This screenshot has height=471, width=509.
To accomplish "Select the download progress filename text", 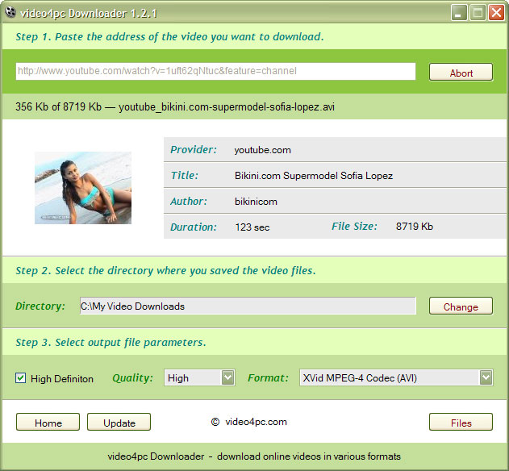I will click(x=227, y=106).
